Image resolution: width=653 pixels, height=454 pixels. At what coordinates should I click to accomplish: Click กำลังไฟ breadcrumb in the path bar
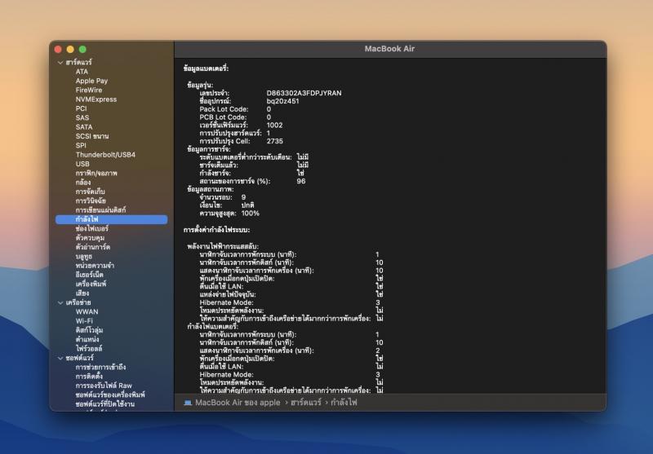tap(344, 403)
